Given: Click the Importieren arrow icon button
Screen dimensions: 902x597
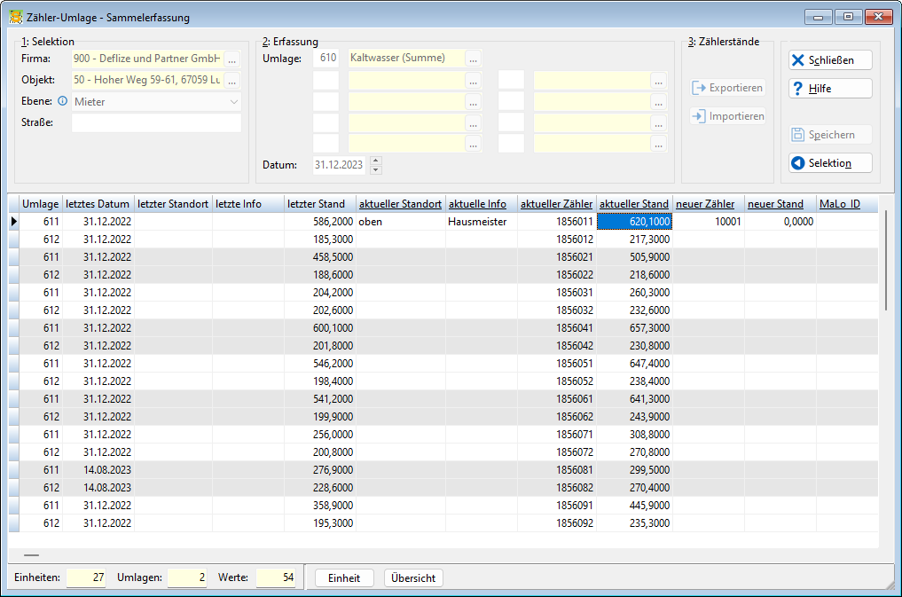Looking at the screenshot, I should [727, 116].
